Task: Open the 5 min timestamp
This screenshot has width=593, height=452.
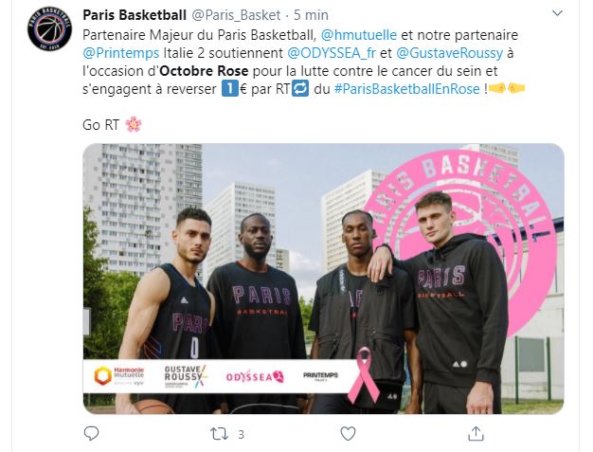Action: (x=311, y=15)
